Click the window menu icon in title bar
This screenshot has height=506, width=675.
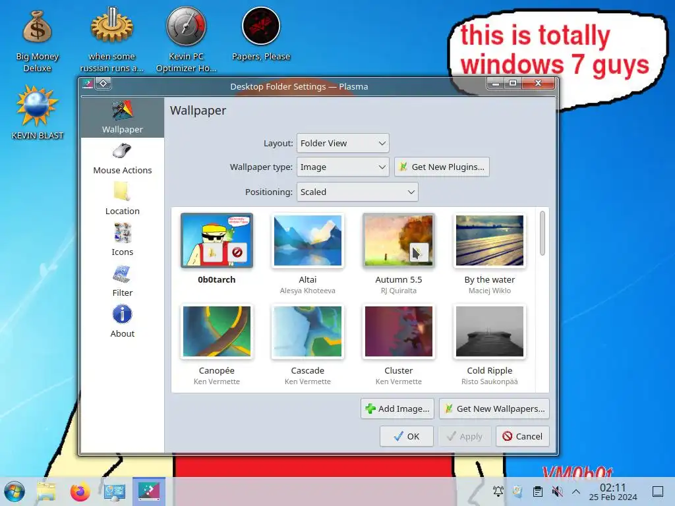pyautogui.click(x=88, y=84)
